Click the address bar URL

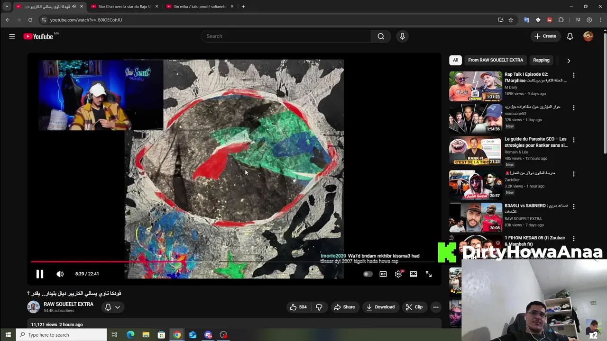coord(86,20)
